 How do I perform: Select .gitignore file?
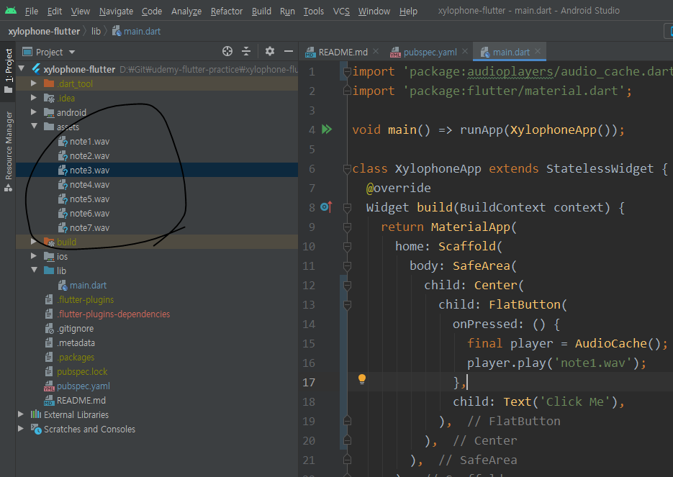tap(75, 329)
